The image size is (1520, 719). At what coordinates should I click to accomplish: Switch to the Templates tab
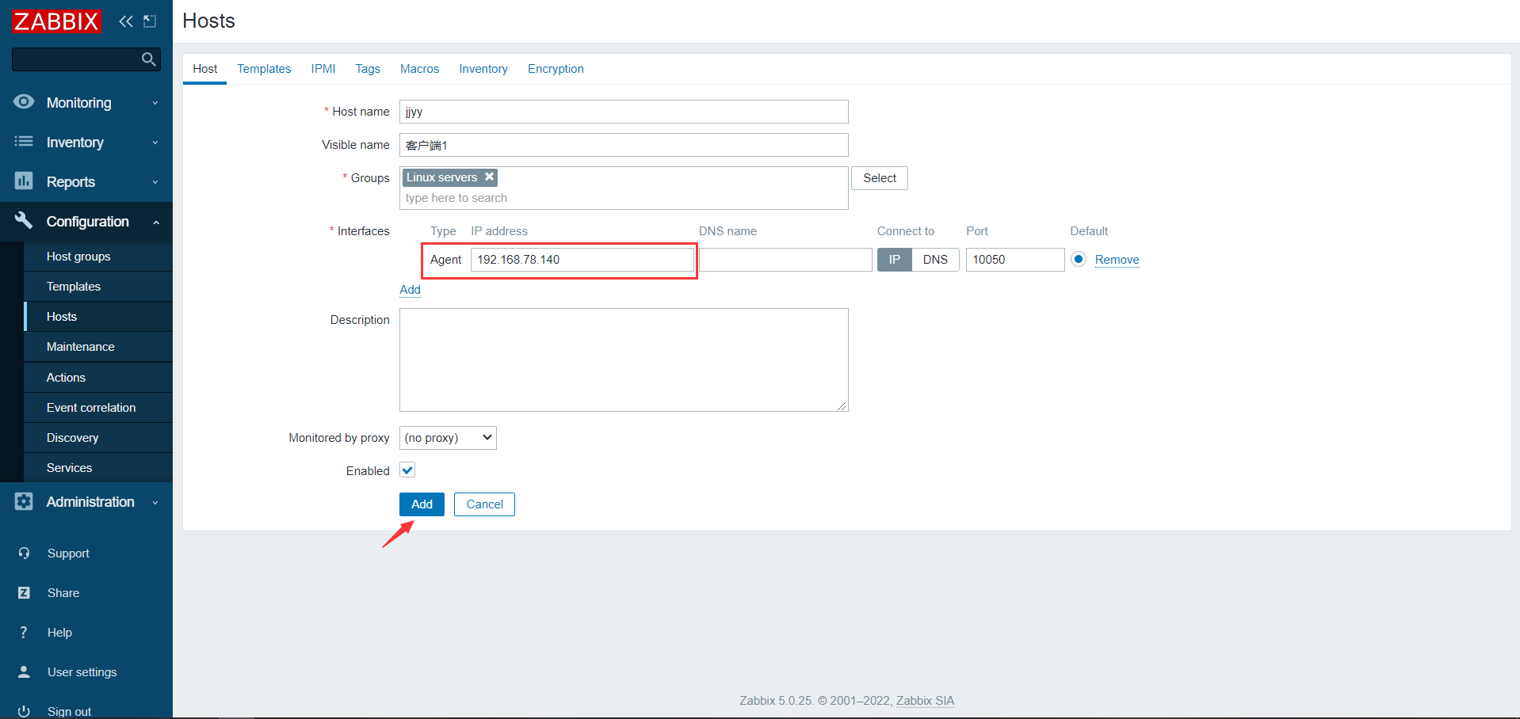(264, 69)
